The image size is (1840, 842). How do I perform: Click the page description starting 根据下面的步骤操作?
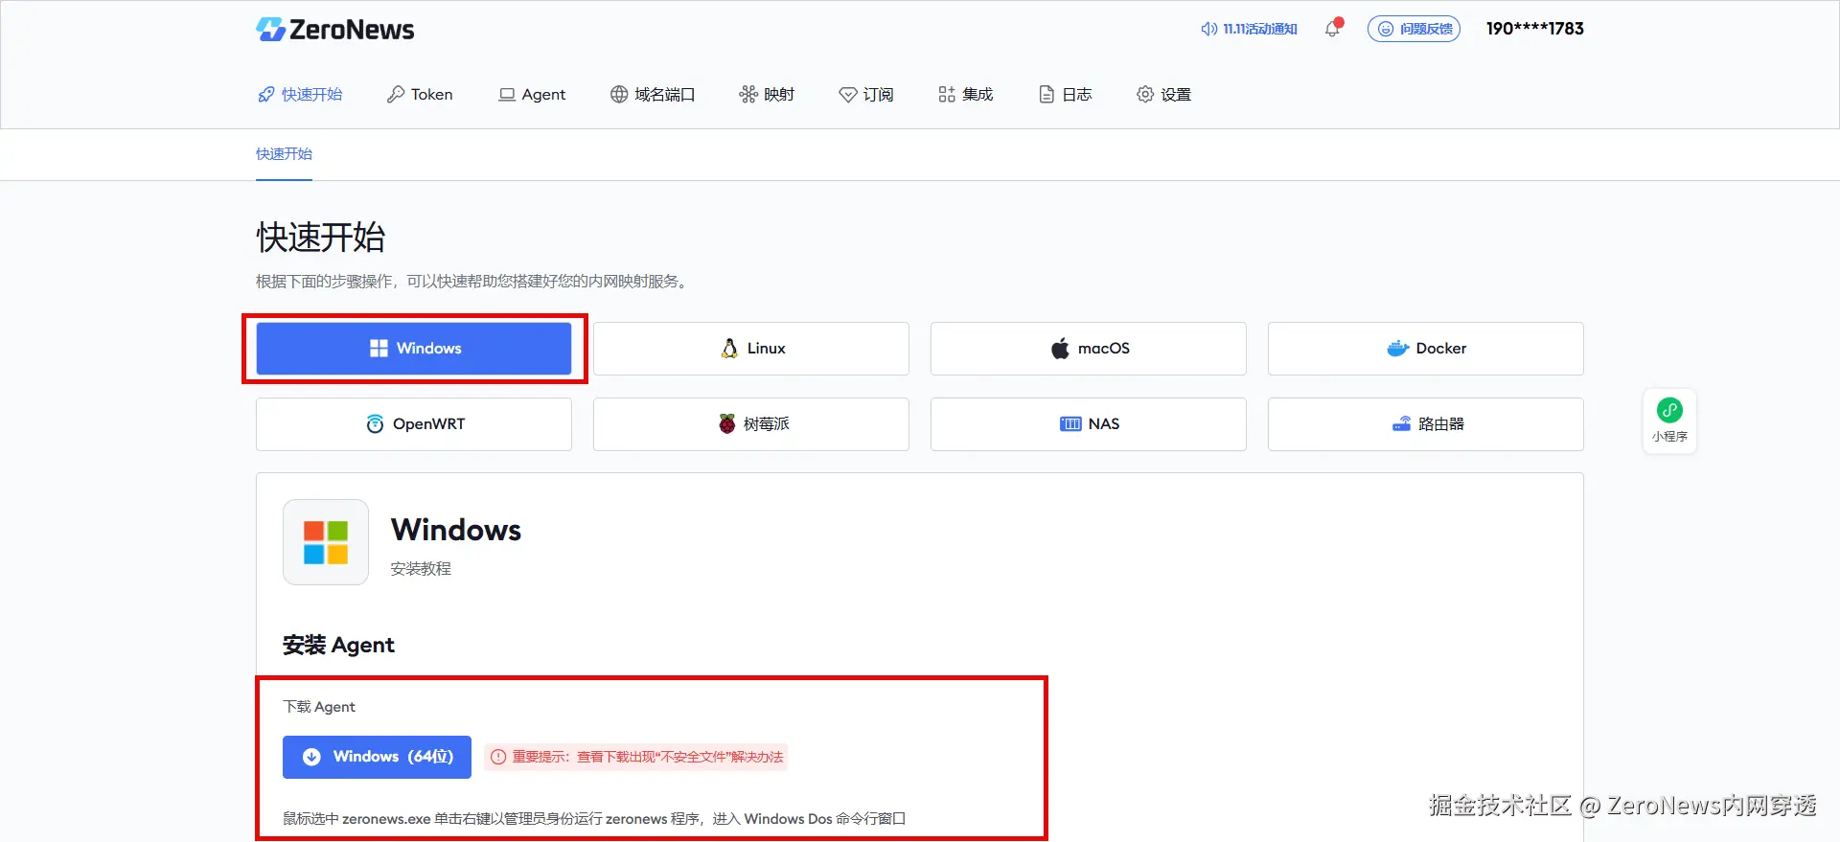tap(473, 282)
